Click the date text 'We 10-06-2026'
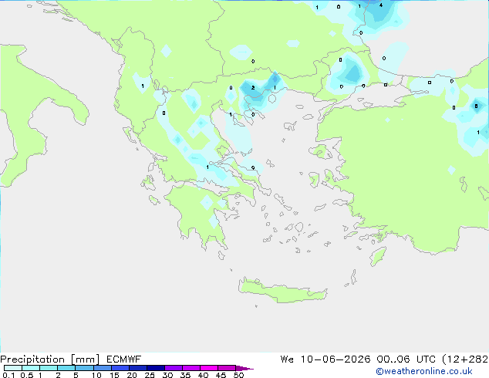Viewport: 489px width, 378px height. [325, 359]
